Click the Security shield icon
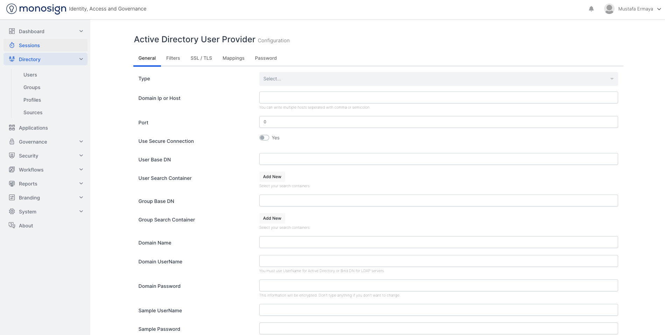Viewport: 665px width, 335px height. [12, 156]
